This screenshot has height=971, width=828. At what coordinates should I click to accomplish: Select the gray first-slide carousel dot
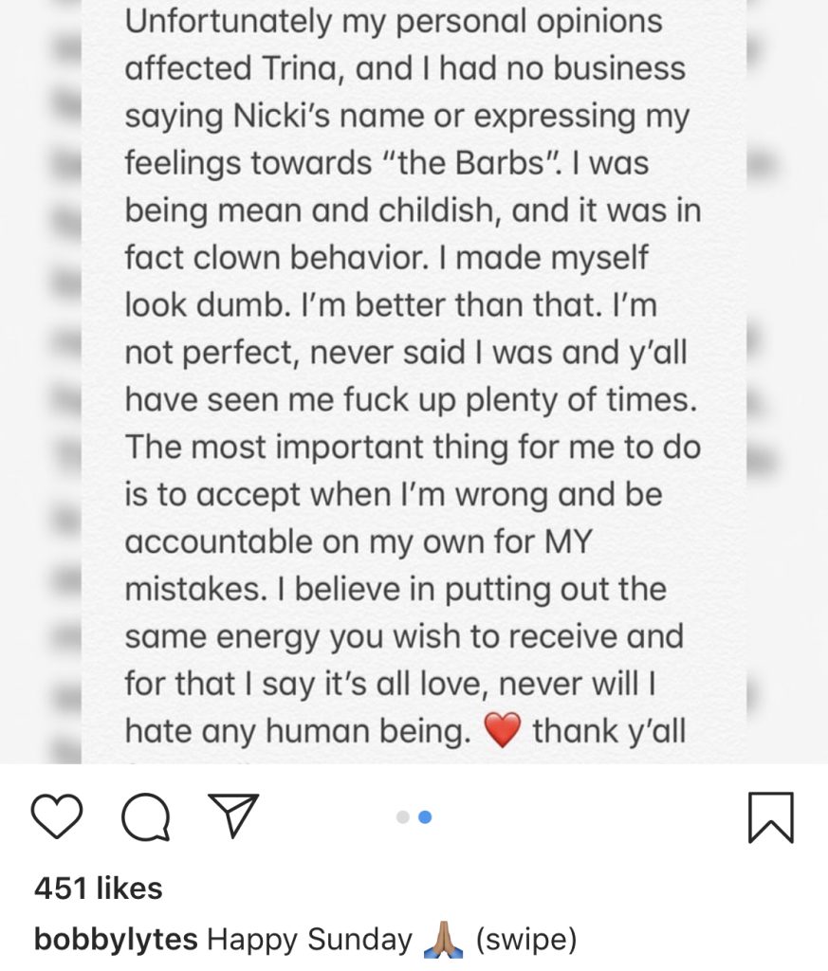(402, 817)
